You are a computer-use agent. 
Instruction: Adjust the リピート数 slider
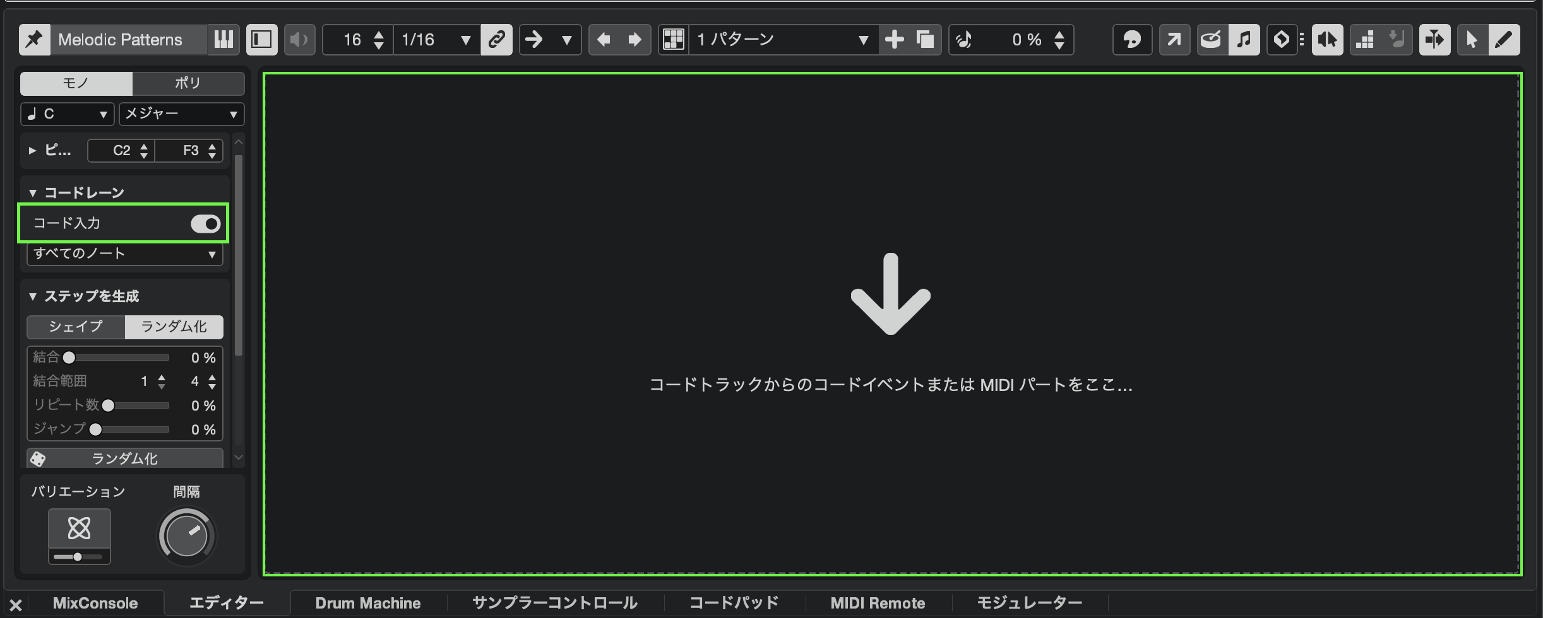[136, 405]
